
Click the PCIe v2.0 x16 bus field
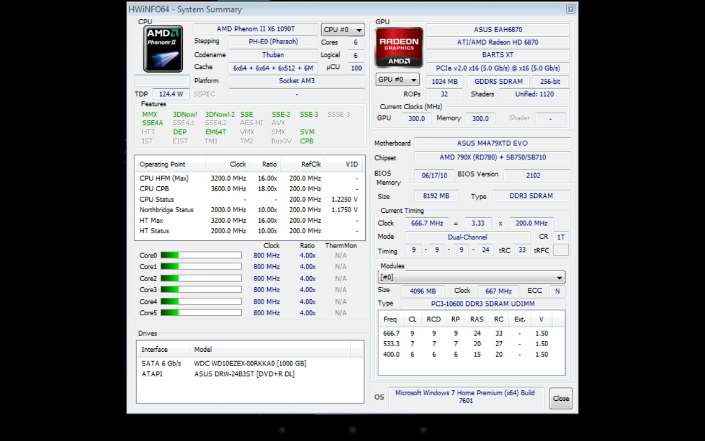[498, 68]
